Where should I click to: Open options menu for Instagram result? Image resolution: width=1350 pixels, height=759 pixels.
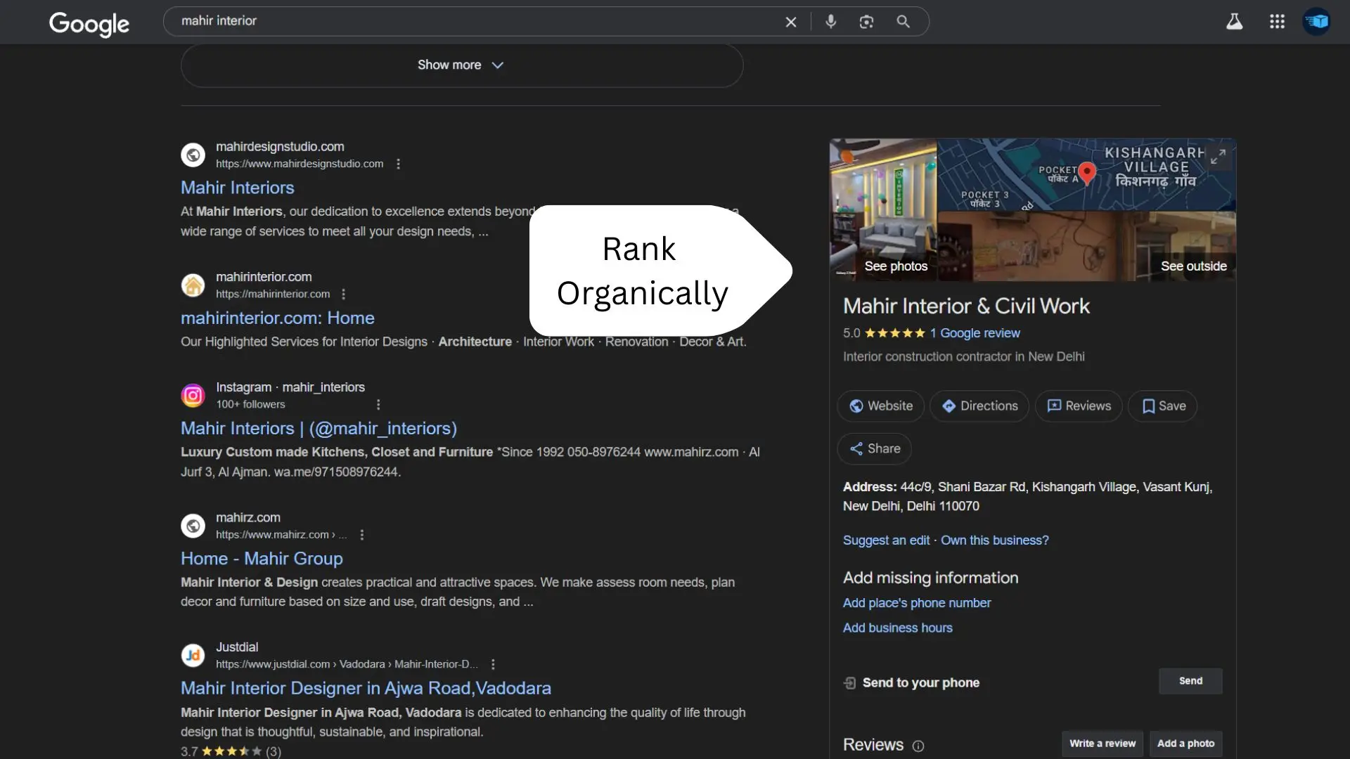pyautogui.click(x=378, y=404)
